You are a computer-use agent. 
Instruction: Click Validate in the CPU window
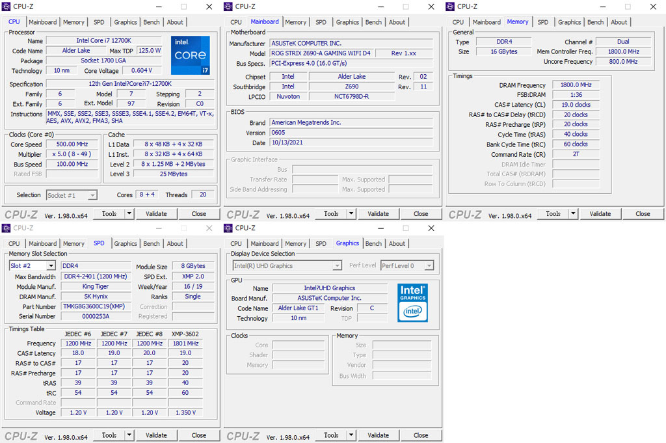click(x=156, y=213)
